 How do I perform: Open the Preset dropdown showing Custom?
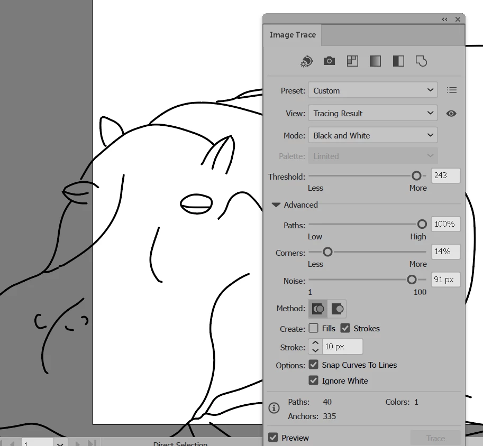coord(373,90)
